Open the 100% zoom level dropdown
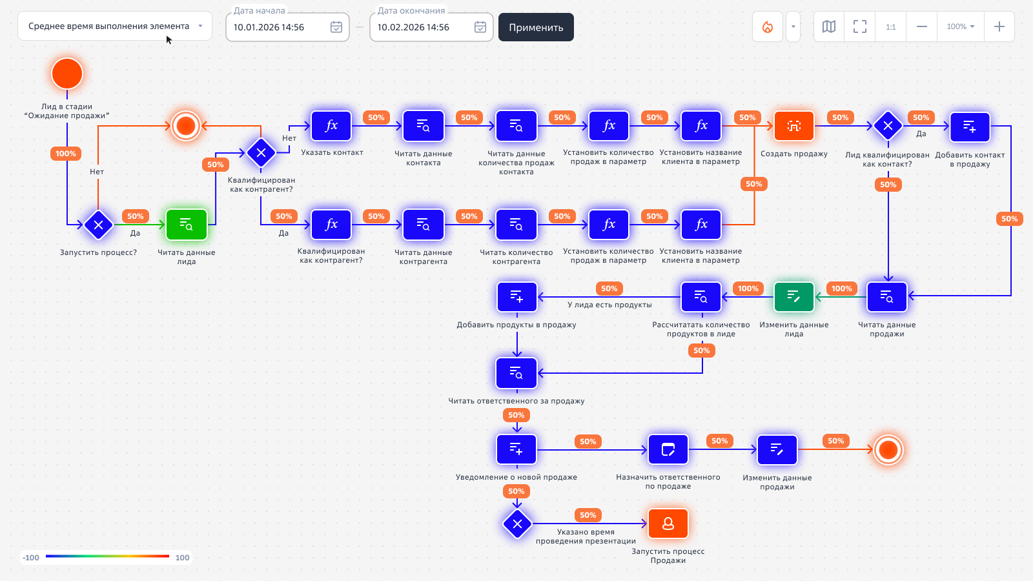1033x581 pixels. tap(961, 27)
